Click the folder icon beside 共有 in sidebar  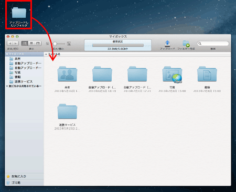click(x=12, y=59)
